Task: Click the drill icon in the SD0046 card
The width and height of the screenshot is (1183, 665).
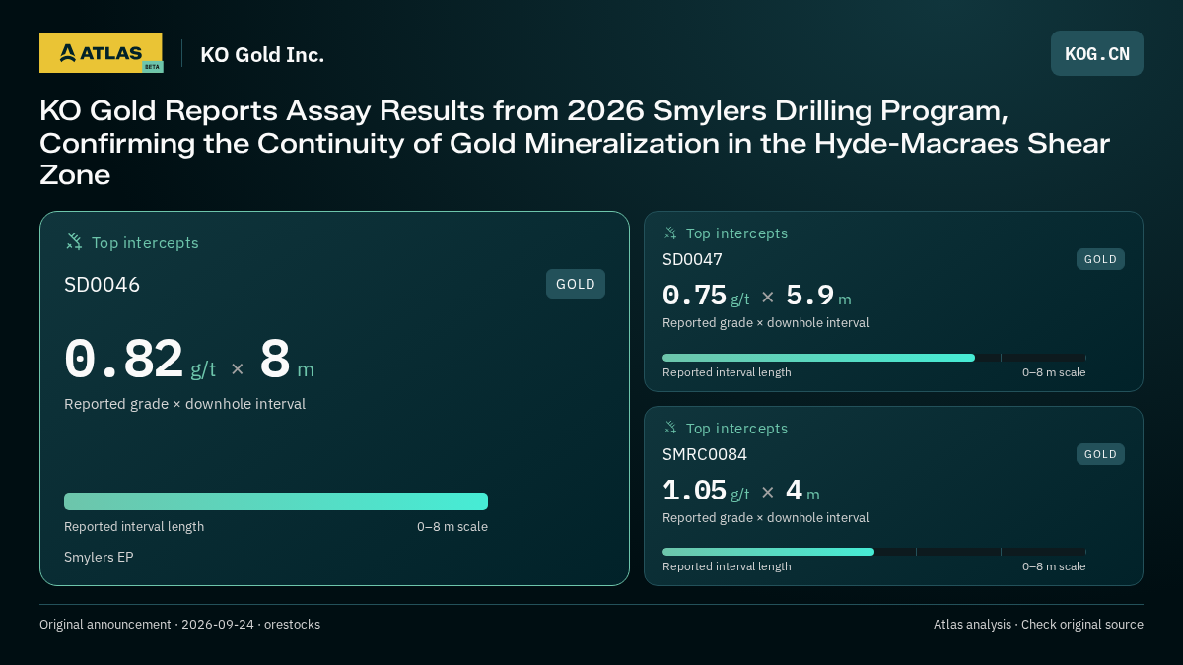Action: (74, 241)
